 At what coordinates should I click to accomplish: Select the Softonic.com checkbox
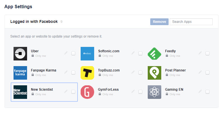tap(140, 53)
